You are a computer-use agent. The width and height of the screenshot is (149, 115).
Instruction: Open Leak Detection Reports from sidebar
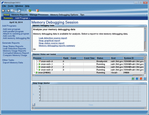pos(14,49)
